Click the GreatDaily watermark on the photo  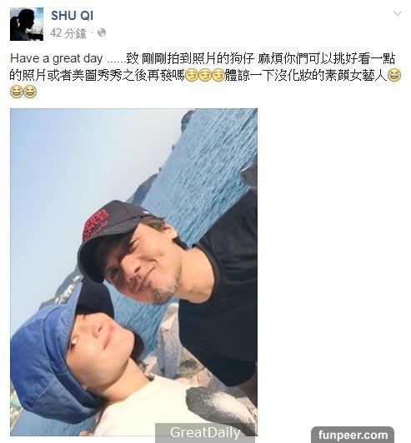(x=205, y=432)
